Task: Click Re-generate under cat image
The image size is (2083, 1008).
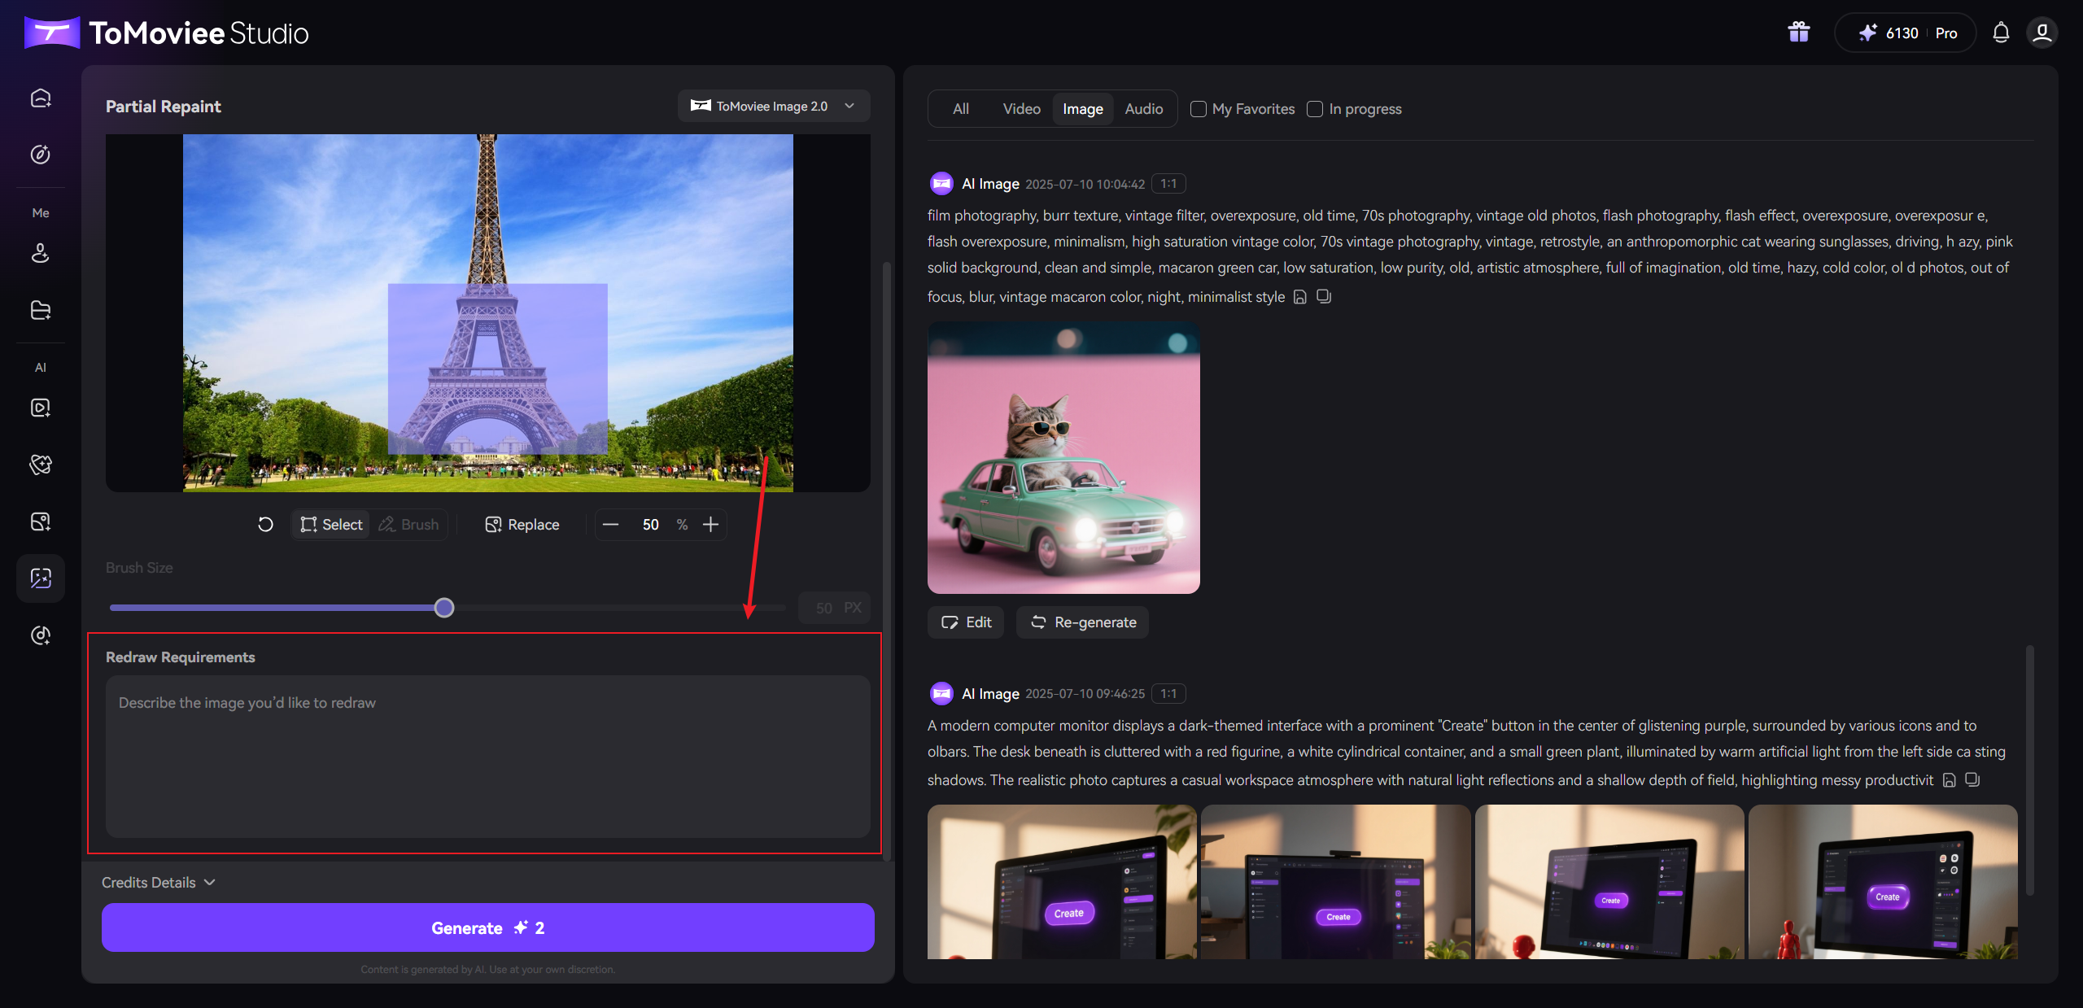Action: [x=1083, y=622]
